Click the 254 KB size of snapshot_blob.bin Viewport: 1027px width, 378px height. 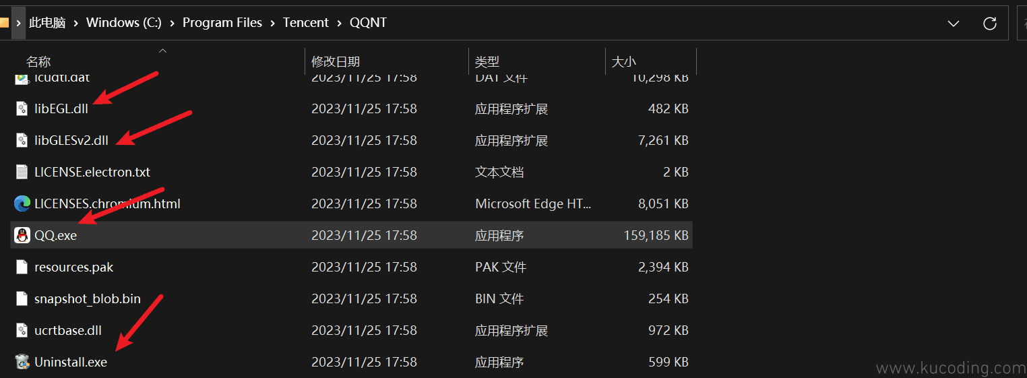point(668,298)
